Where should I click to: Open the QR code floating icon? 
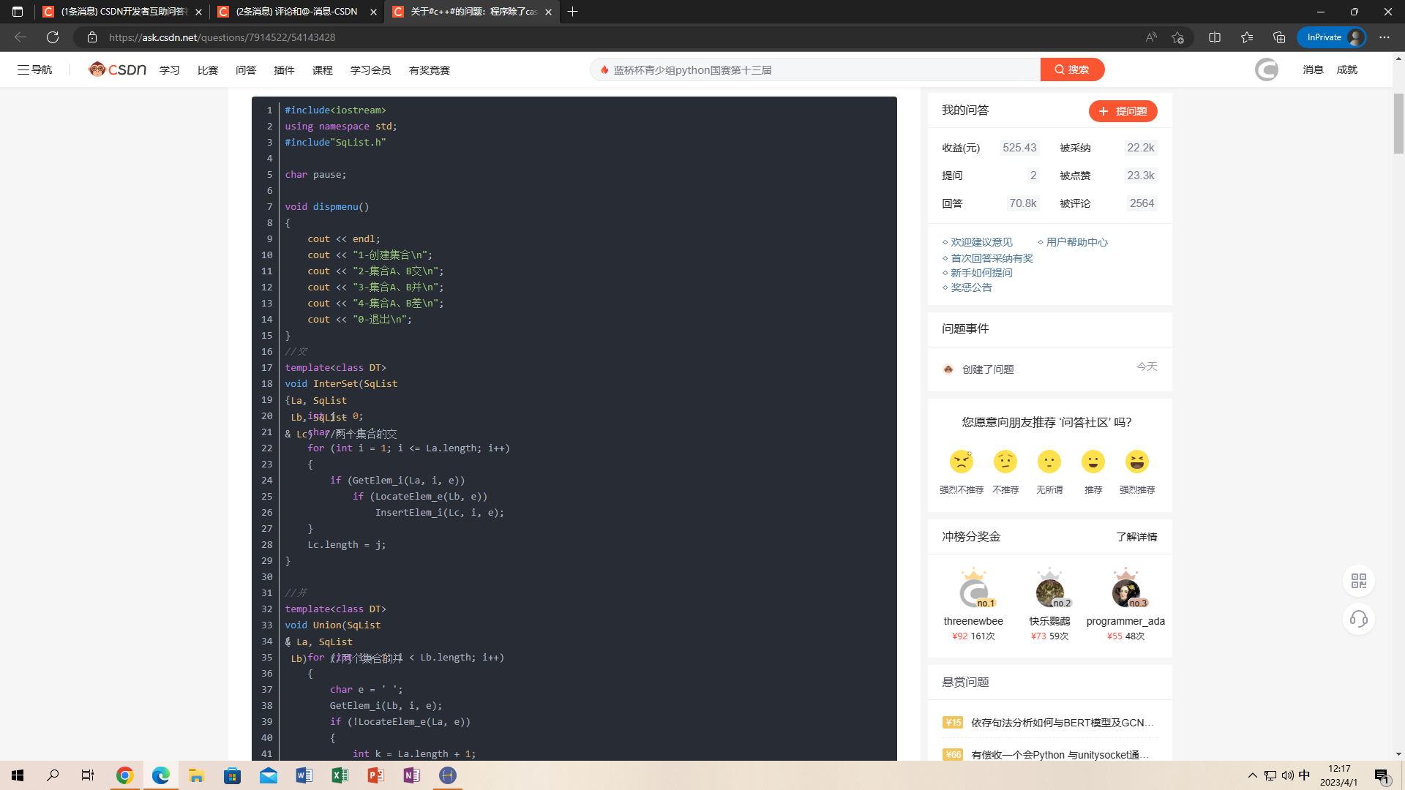click(x=1359, y=581)
